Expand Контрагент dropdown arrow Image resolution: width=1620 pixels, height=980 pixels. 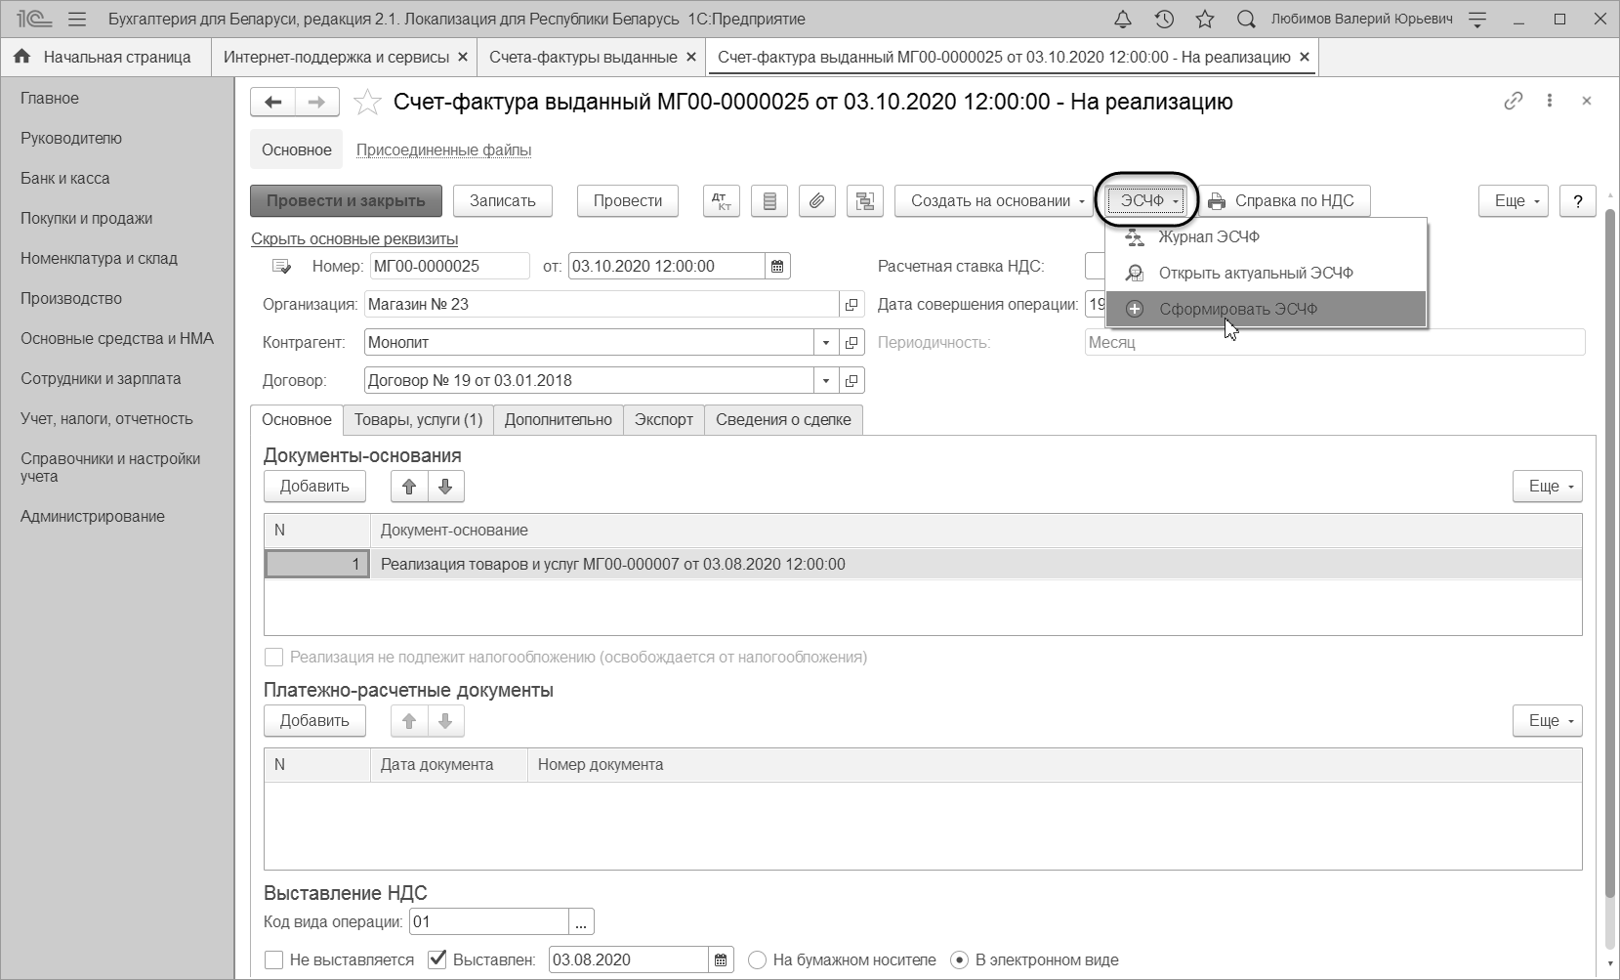(826, 342)
